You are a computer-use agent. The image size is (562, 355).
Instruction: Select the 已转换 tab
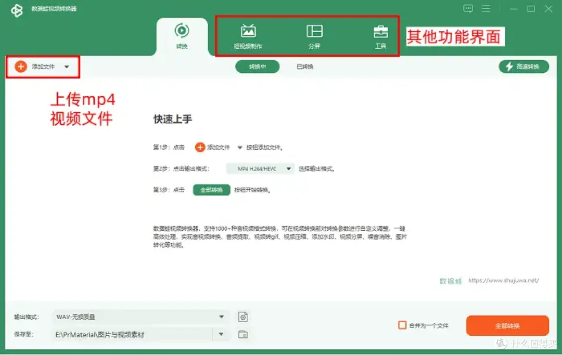[305, 67]
